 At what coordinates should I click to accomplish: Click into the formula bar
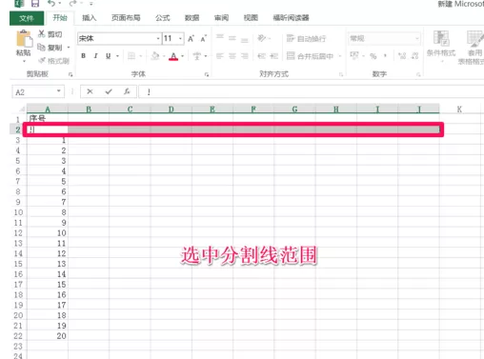[x=312, y=92]
